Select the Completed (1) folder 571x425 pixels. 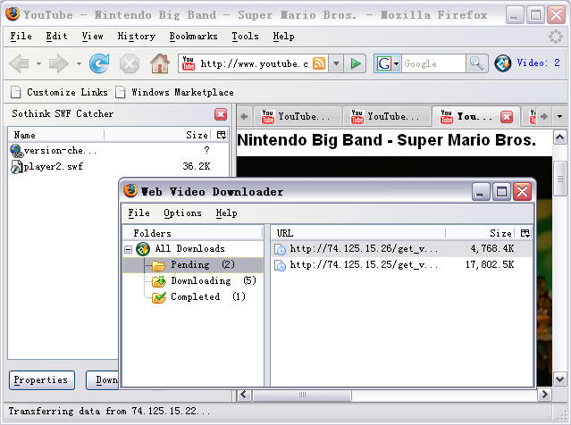(x=199, y=297)
